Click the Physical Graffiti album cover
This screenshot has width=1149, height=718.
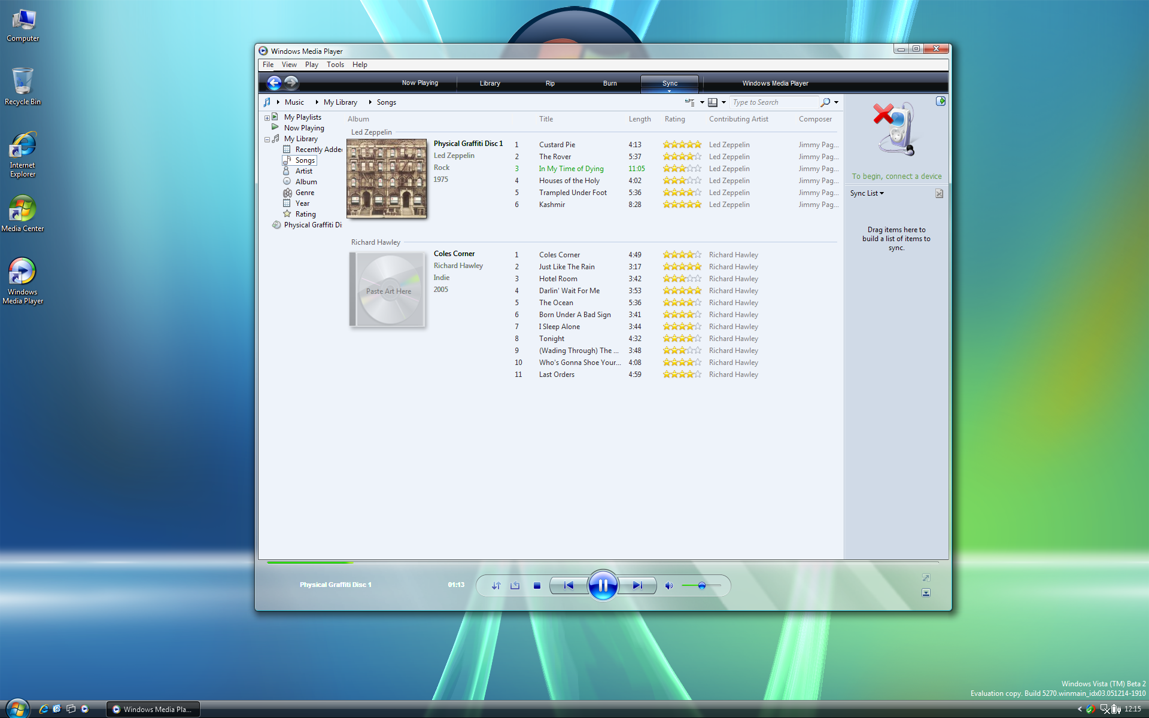pyautogui.click(x=387, y=178)
